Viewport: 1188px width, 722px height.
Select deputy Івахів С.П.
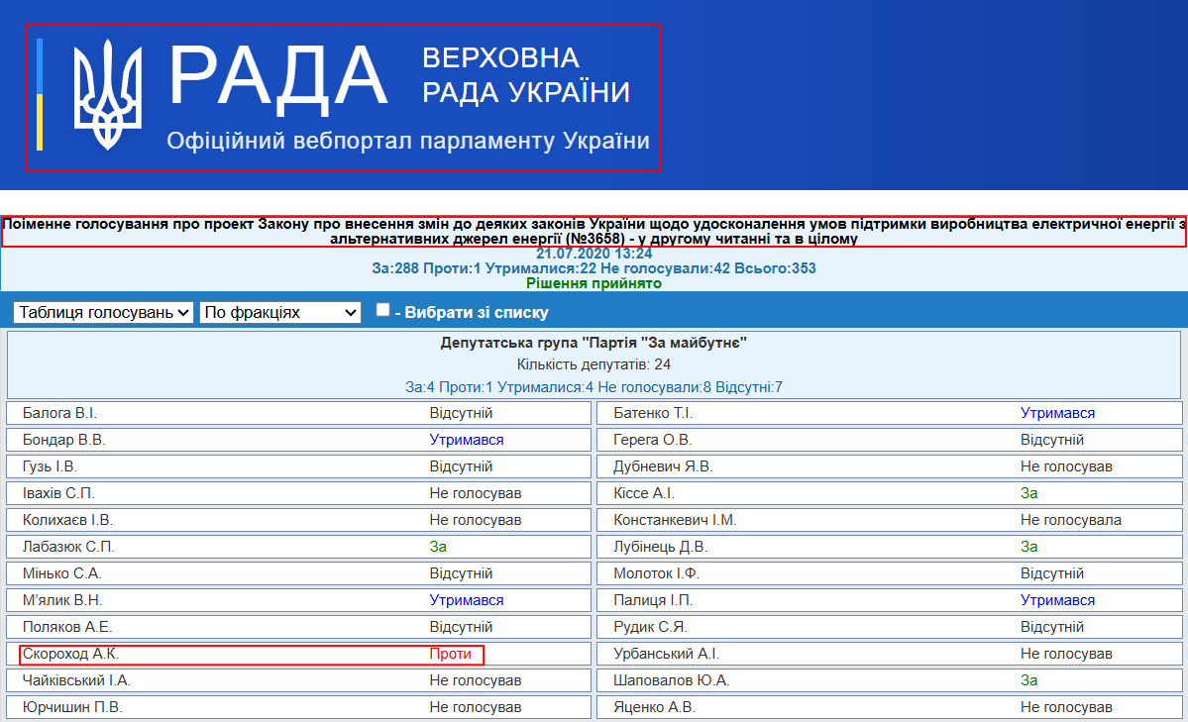coord(58,493)
